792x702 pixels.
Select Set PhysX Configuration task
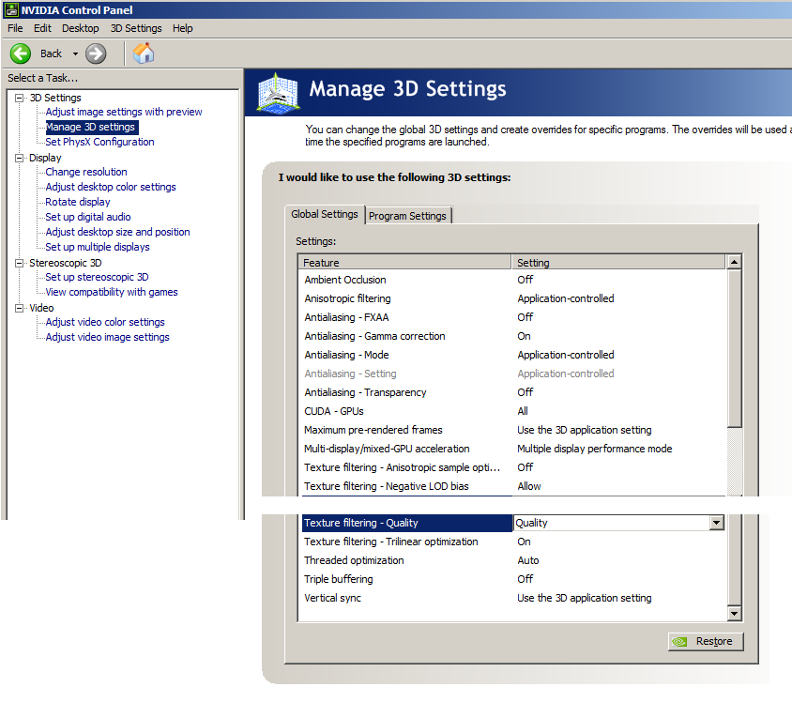(99, 142)
